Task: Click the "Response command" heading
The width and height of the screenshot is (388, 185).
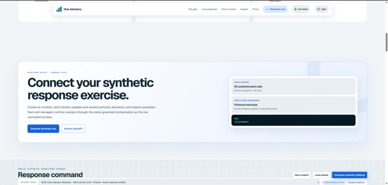Action: click(x=50, y=175)
